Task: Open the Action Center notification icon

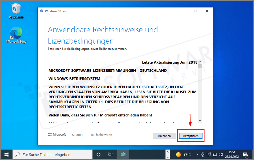Action: click(245, 155)
